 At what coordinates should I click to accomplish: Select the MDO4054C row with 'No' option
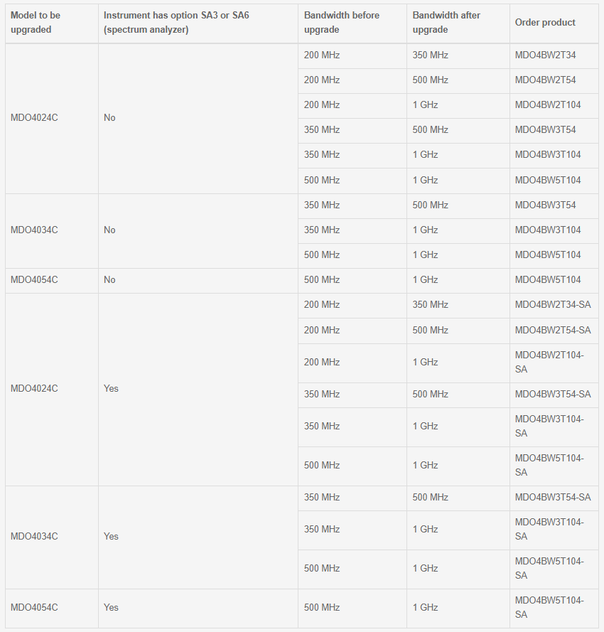[x=302, y=280]
